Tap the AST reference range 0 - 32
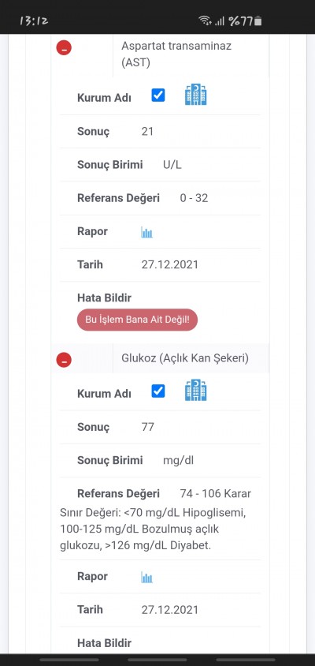 (194, 198)
